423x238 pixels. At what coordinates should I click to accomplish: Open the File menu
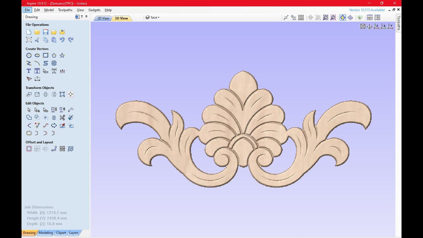[27, 10]
